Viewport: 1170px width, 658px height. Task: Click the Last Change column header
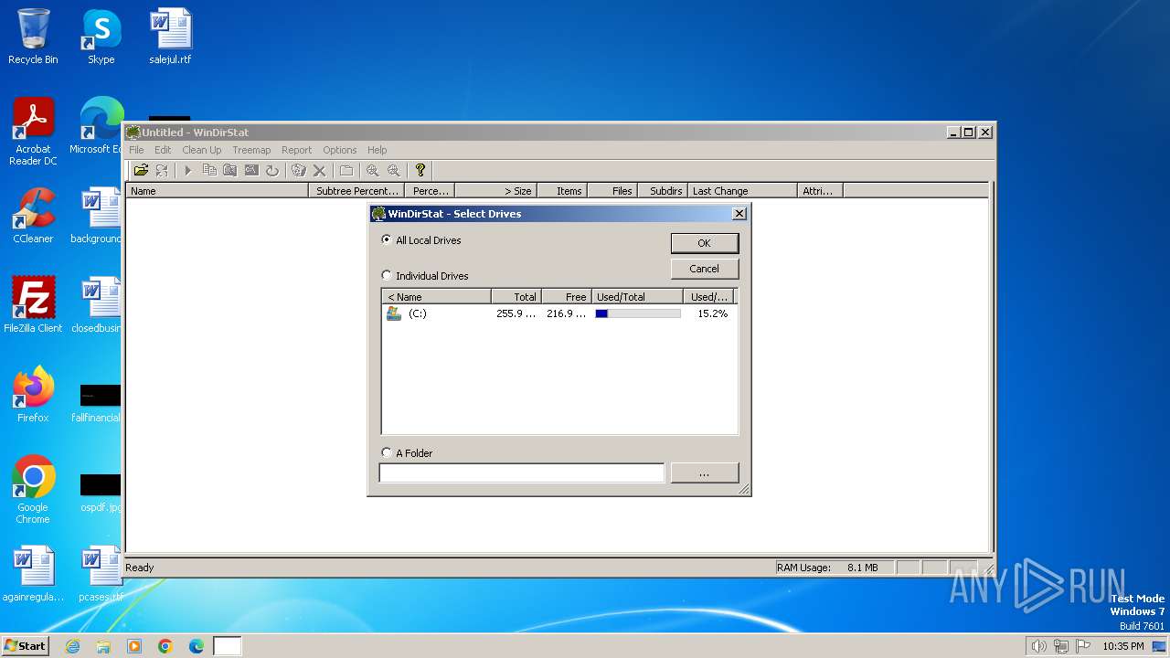point(741,191)
